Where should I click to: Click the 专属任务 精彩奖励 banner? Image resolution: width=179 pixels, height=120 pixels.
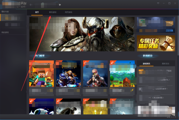click(156, 43)
